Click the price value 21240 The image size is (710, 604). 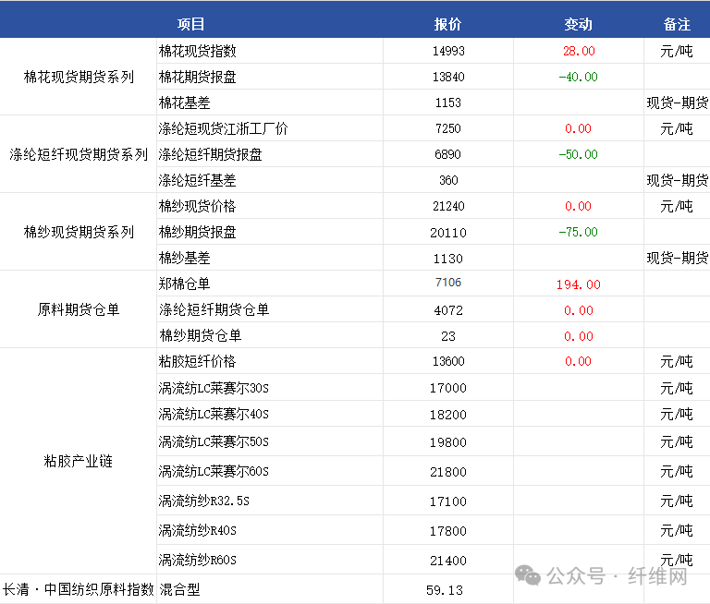(x=448, y=206)
